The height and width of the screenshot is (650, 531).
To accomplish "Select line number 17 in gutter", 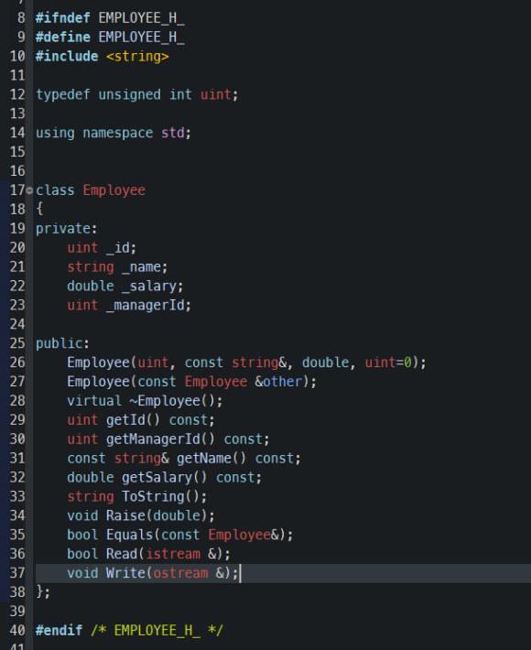I will pos(17,190).
